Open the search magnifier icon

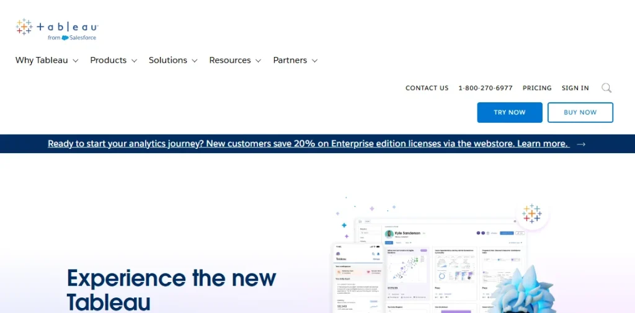tap(606, 88)
